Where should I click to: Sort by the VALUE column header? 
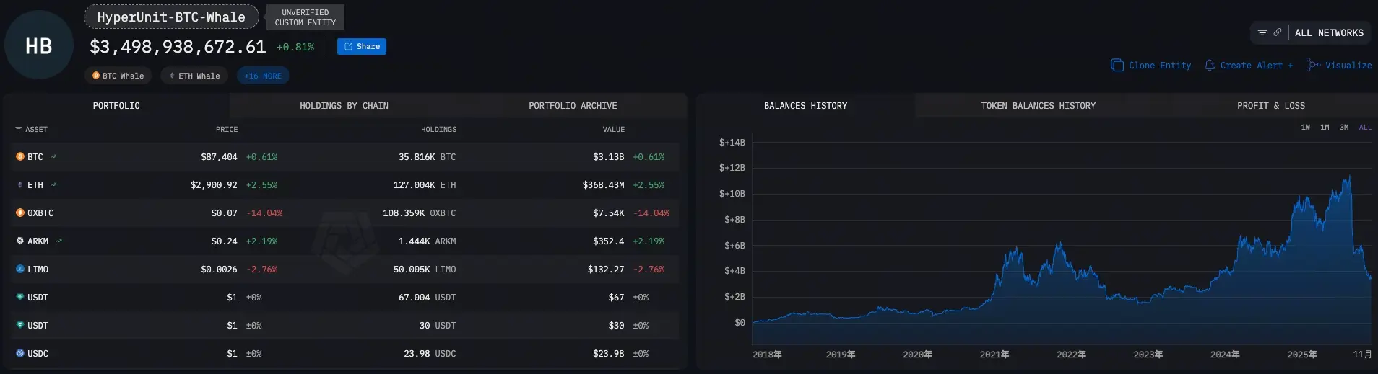614,129
